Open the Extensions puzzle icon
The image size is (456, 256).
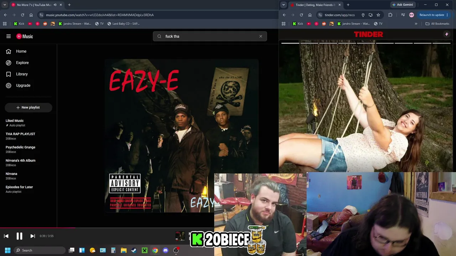coord(390,15)
